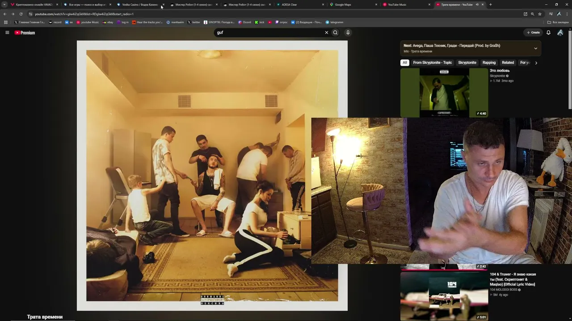
Task: Open 'Hear the tracks you...' bookmark
Action: [147, 22]
